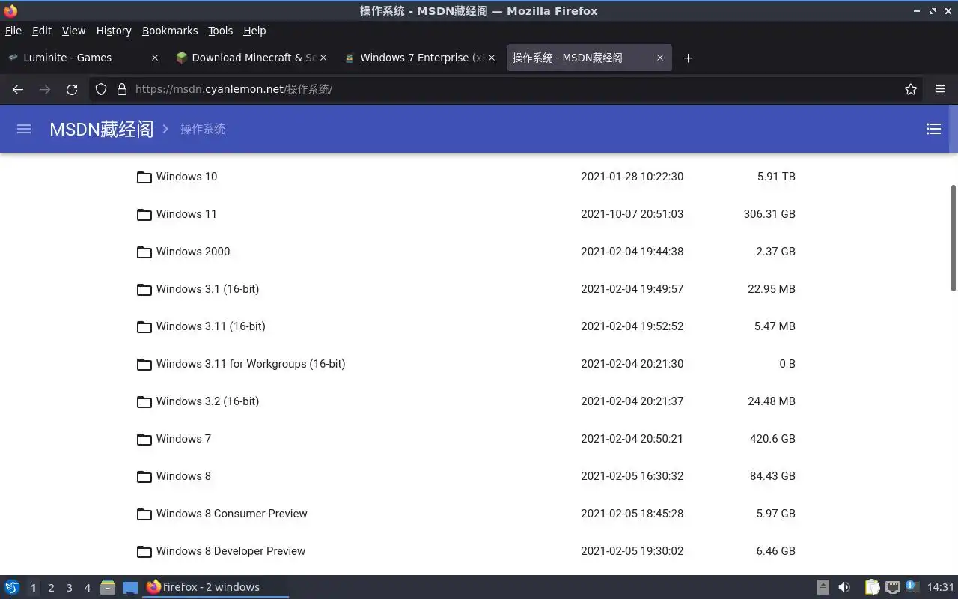Open the tracking protection shield icon
This screenshot has height=599, width=958.
pyautogui.click(x=101, y=89)
